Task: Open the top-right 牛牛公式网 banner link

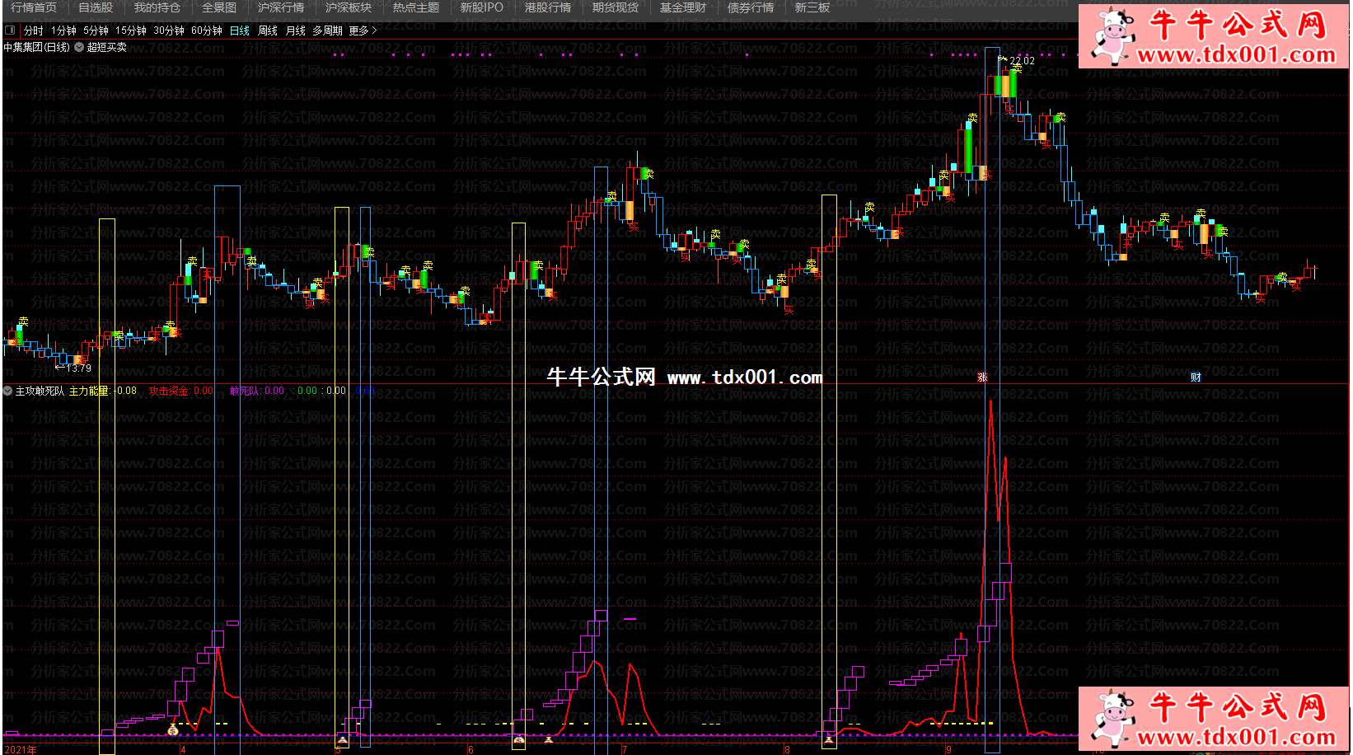Action: 1214,35
